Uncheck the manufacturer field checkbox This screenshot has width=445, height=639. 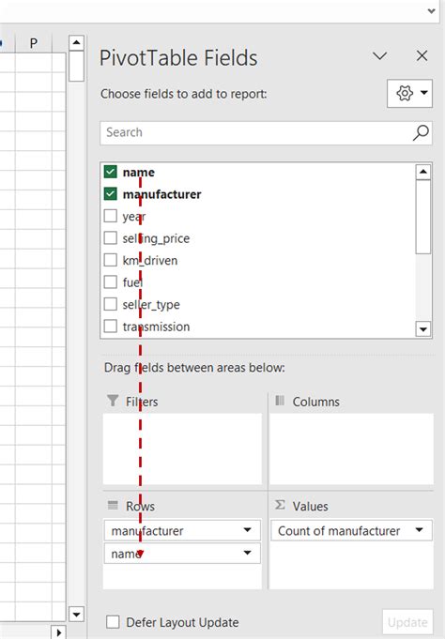[111, 193]
